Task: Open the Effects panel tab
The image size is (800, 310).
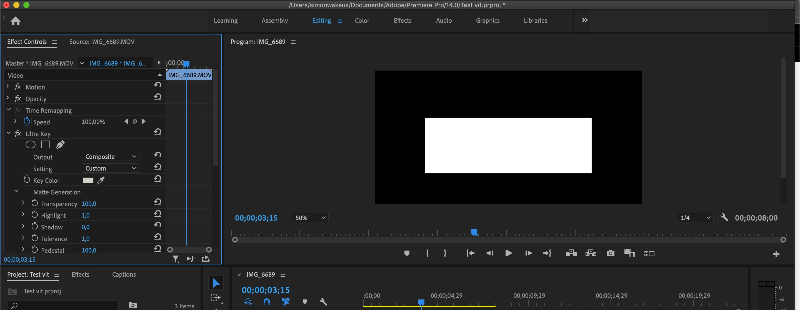Action: pyautogui.click(x=81, y=274)
